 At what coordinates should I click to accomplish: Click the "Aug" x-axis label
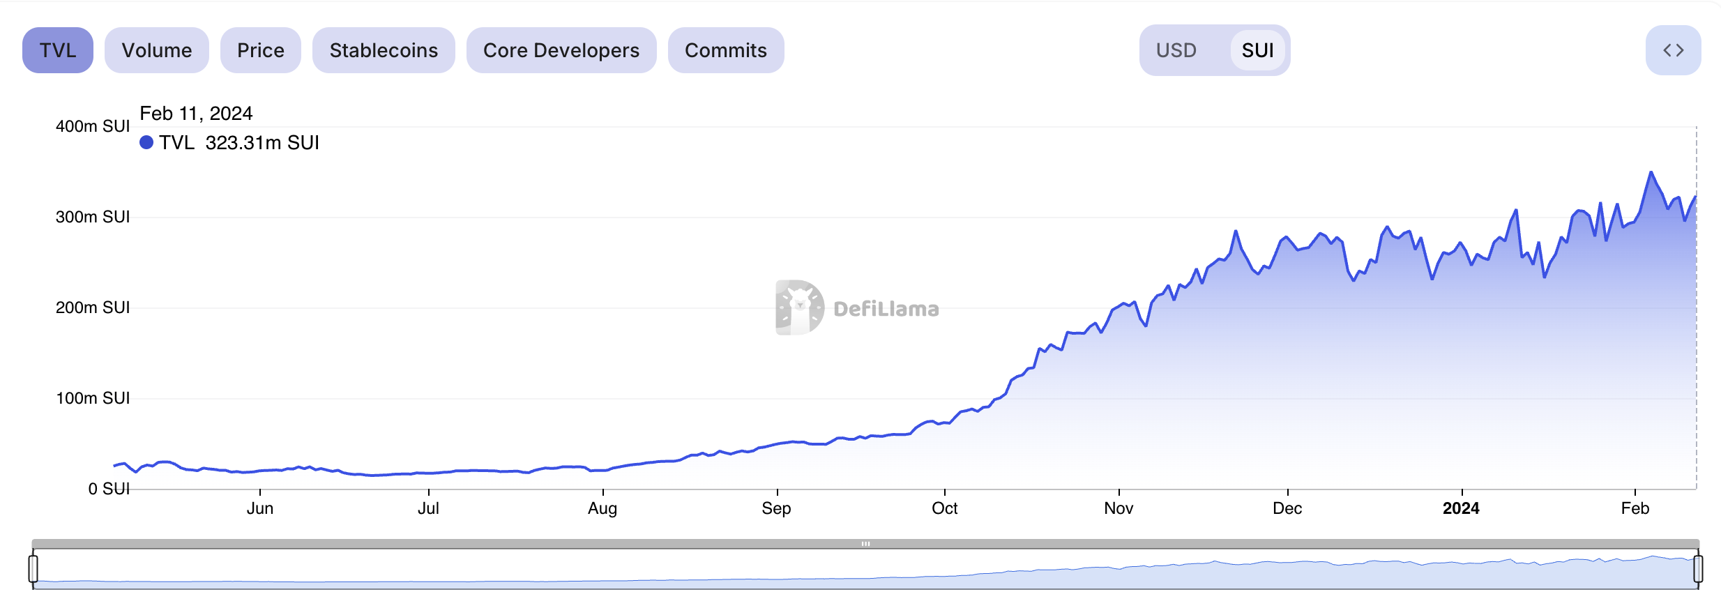tap(602, 508)
